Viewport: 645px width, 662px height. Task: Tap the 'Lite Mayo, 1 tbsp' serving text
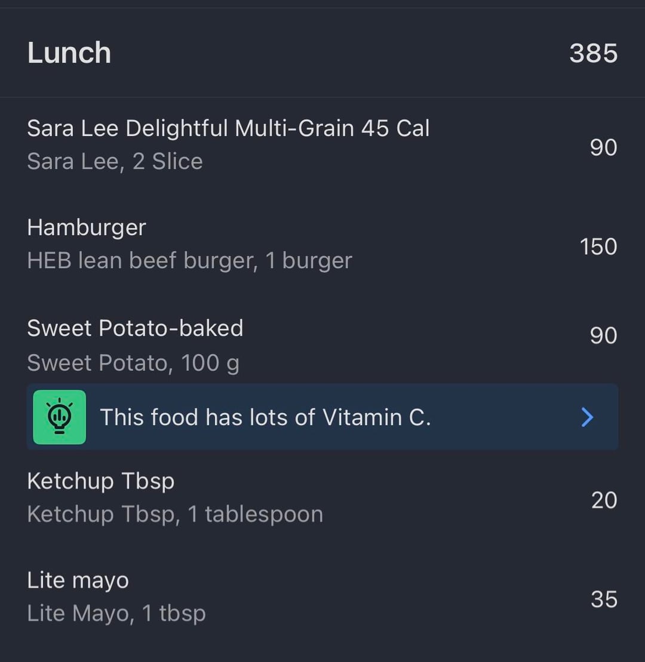click(x=116, y=613)
